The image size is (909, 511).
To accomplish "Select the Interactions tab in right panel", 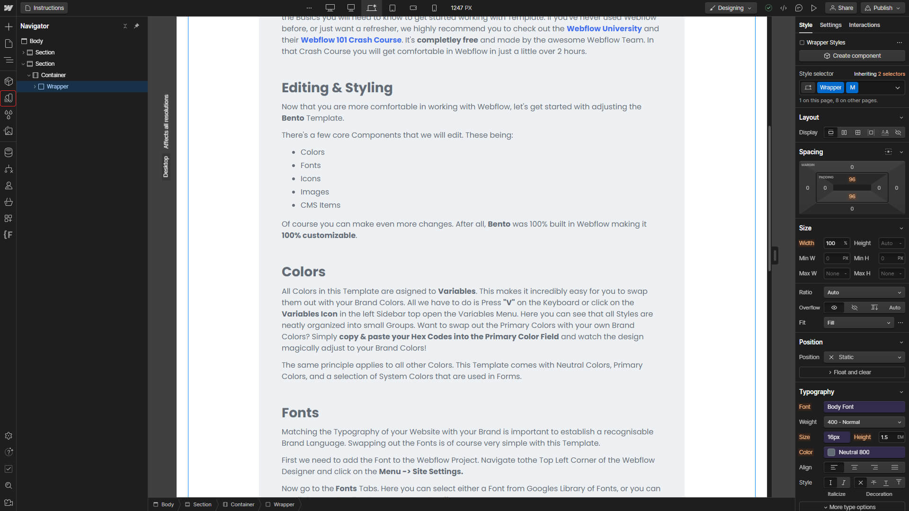I will pos(864,25).
